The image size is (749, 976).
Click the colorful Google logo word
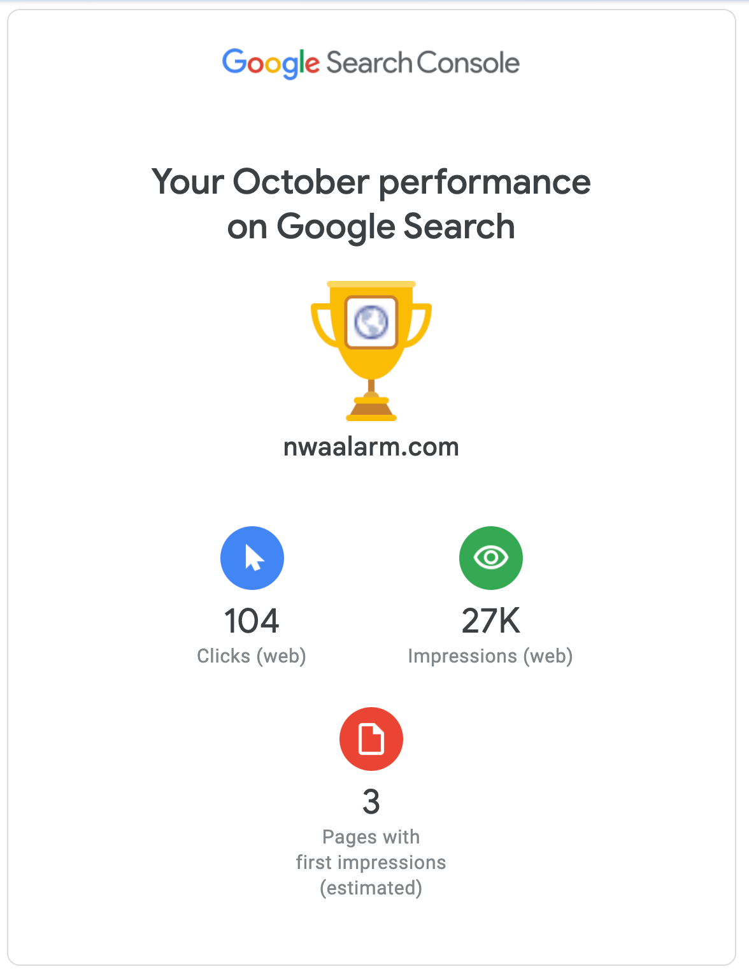tap(271, 63)
